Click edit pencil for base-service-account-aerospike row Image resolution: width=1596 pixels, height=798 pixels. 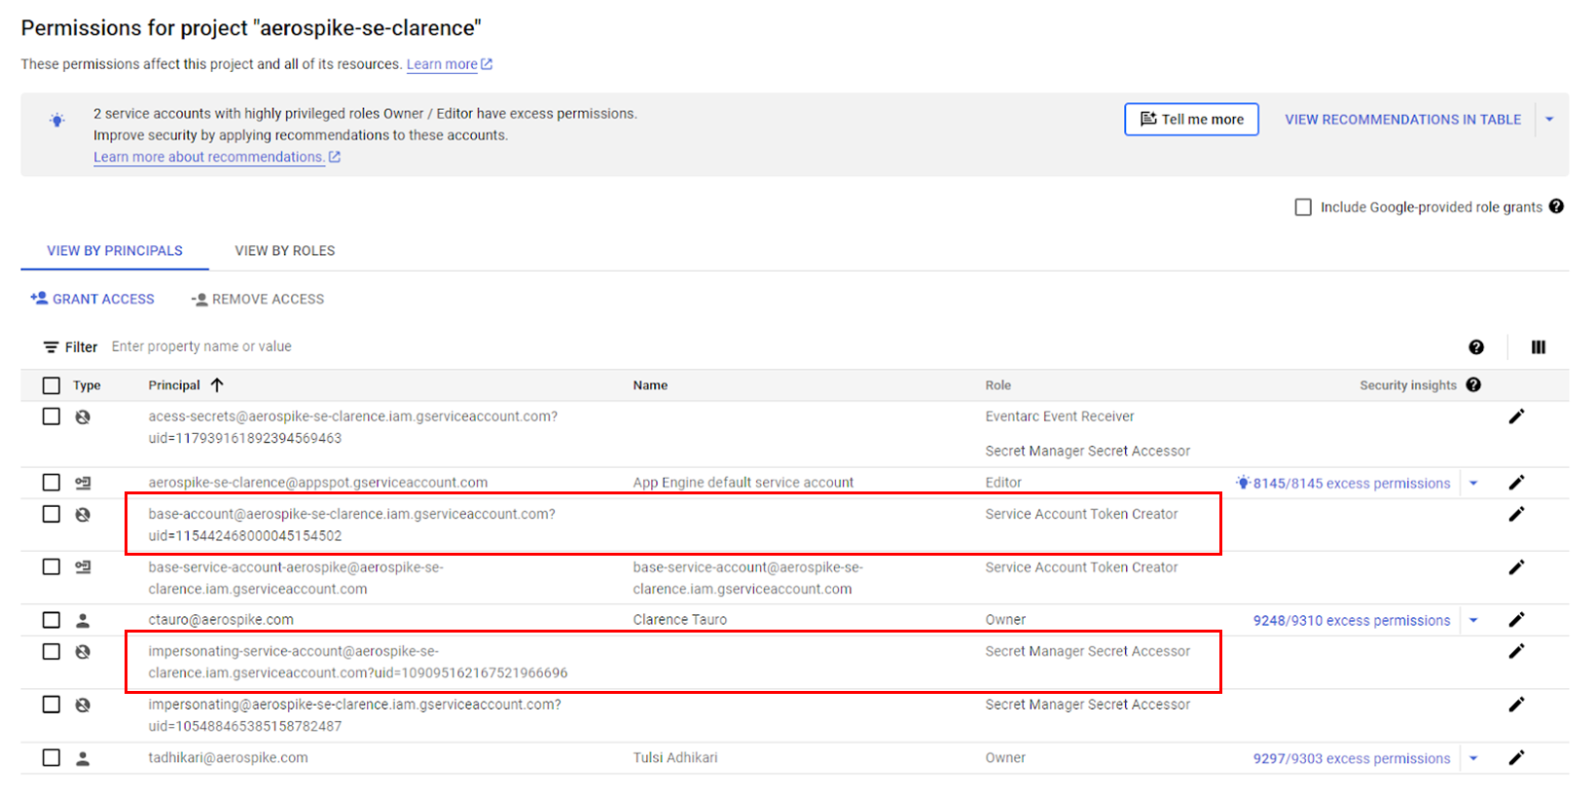pos(1516,567)
